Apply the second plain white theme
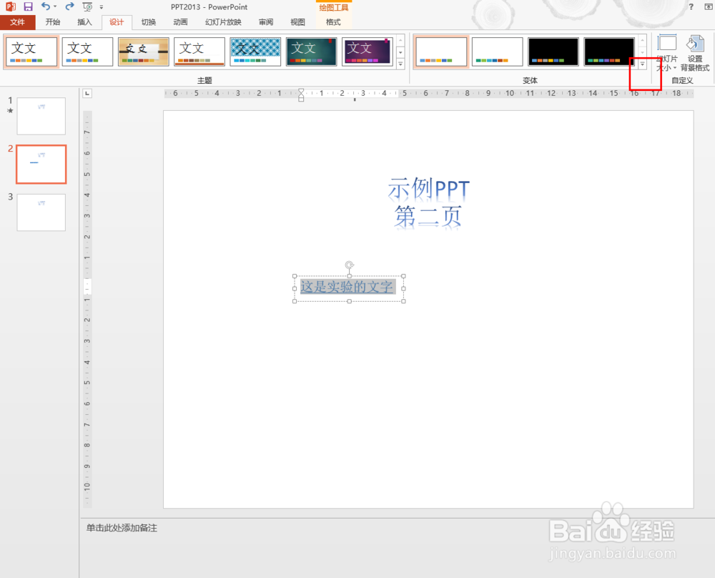 coord(87,52)
